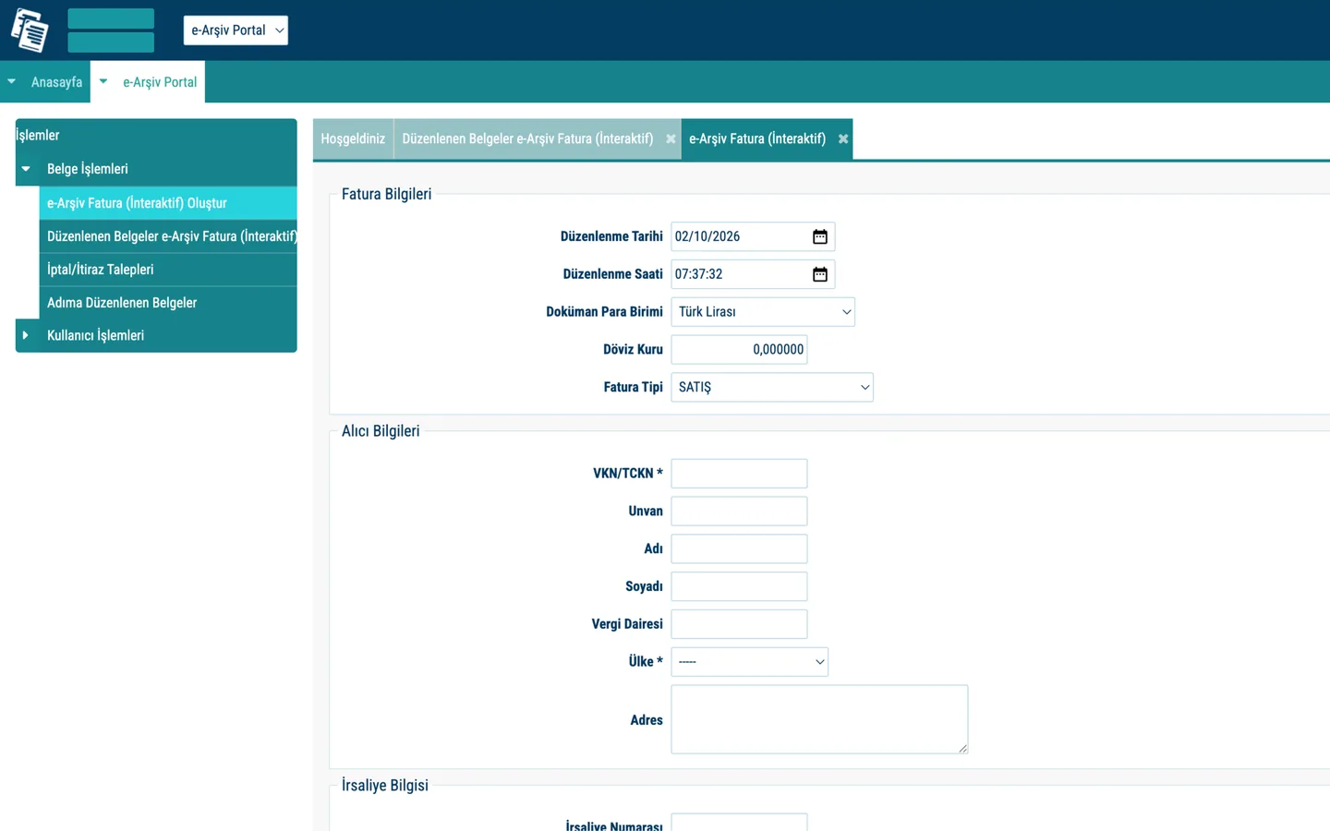Open Adıma Düzenlenen Belgeler in sidebar
Viewport: 1330px width, 831px height.
pos(168,303)
